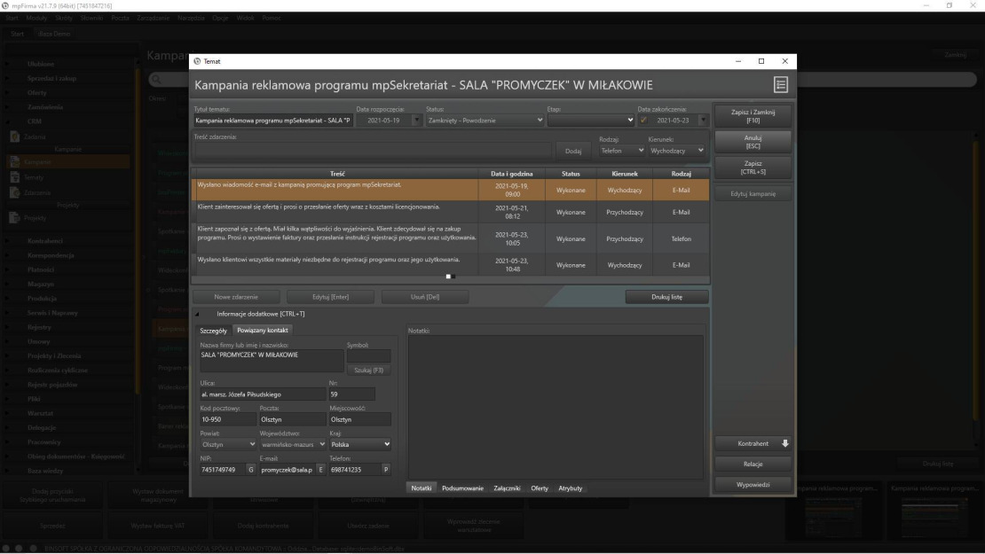985x554 pixels.
Task: Click the Drukuj listę button in Temat dialog
Action: 667,297
